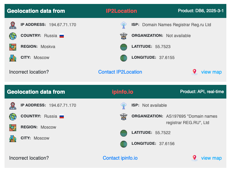Click the longitude globe icon next to 37.6156
Image resolution: width=230 pixels, height=170 pixels.
(x=124, y=144)
